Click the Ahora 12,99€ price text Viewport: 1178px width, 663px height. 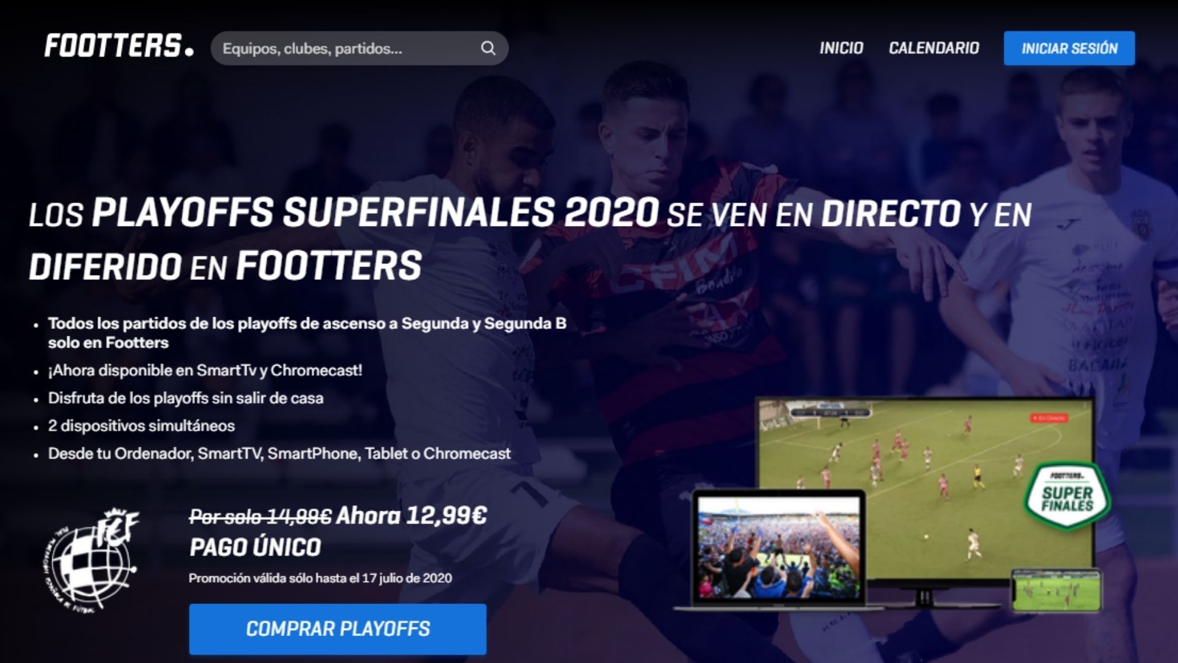click(412, 515)
